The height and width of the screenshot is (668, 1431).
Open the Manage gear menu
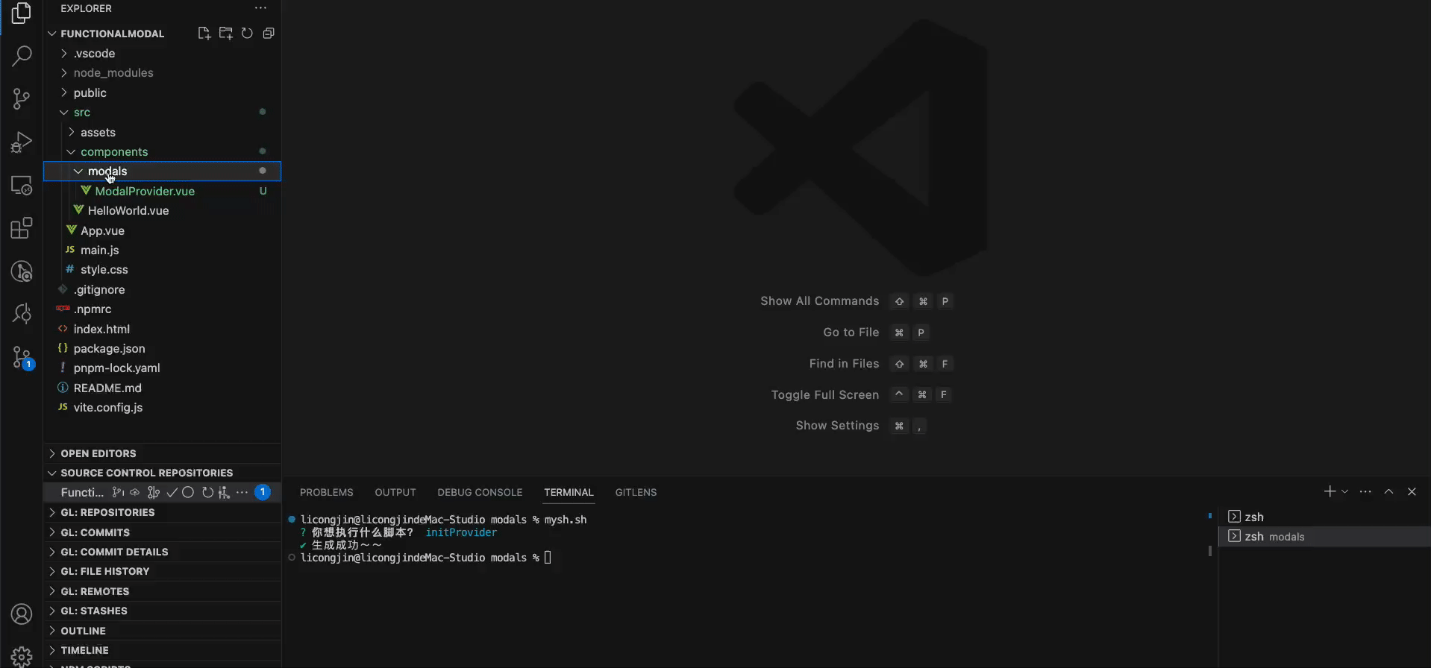pos(22,656)
